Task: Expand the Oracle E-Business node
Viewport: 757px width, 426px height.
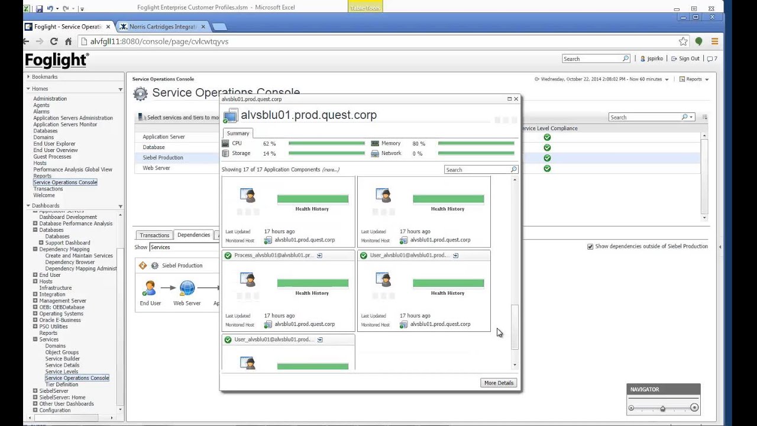Action: click(35, 320)
